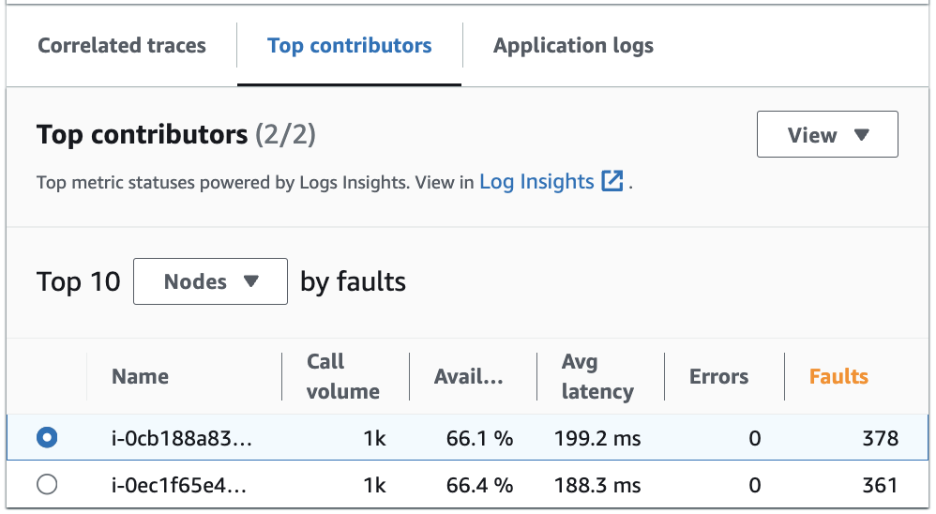This screenshot has height=514, width=936.
Task: Click the i-0cb188a83 node name
Action: tap(181, 438)
